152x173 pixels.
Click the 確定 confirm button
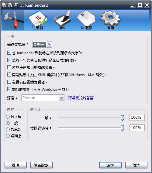tap(110, 165)
